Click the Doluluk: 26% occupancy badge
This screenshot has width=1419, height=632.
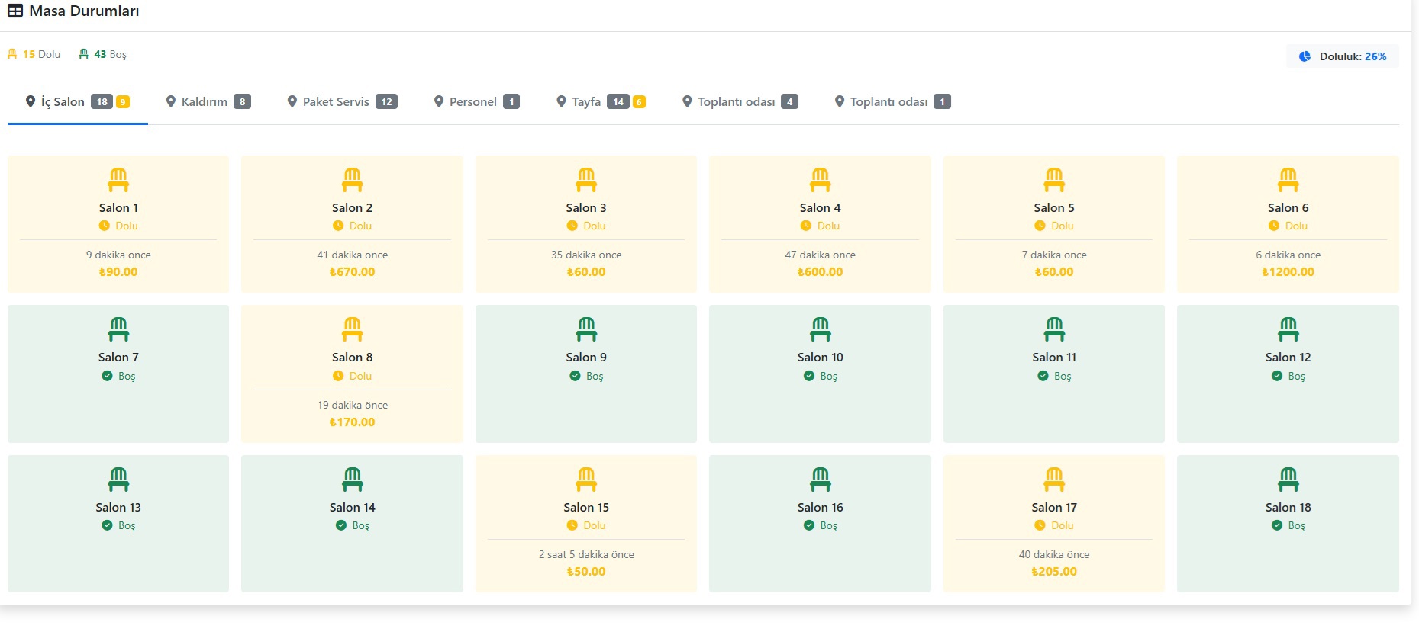[1343, 56]
